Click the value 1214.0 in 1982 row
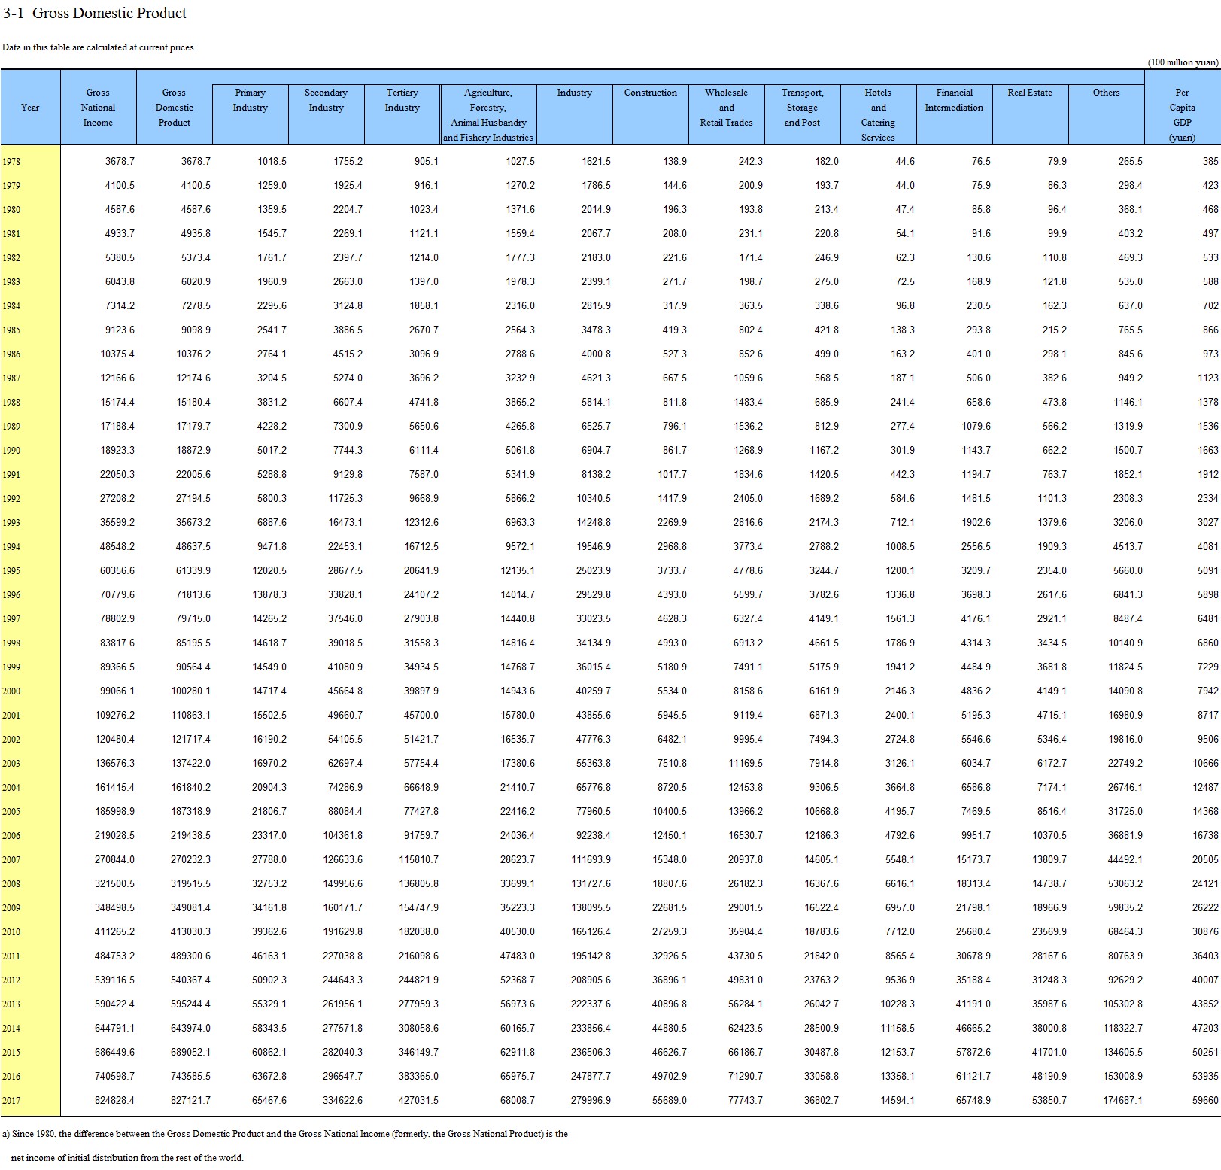Screen dimensions: 1221x1170 coord(424,258)
